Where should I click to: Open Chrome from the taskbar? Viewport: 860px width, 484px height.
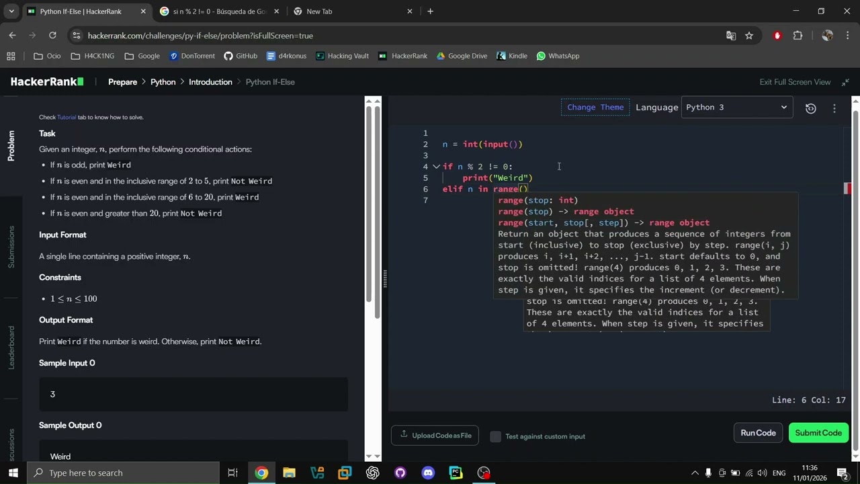point(261,473)
